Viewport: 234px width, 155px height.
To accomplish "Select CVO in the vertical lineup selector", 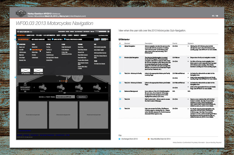I will 25,85.
